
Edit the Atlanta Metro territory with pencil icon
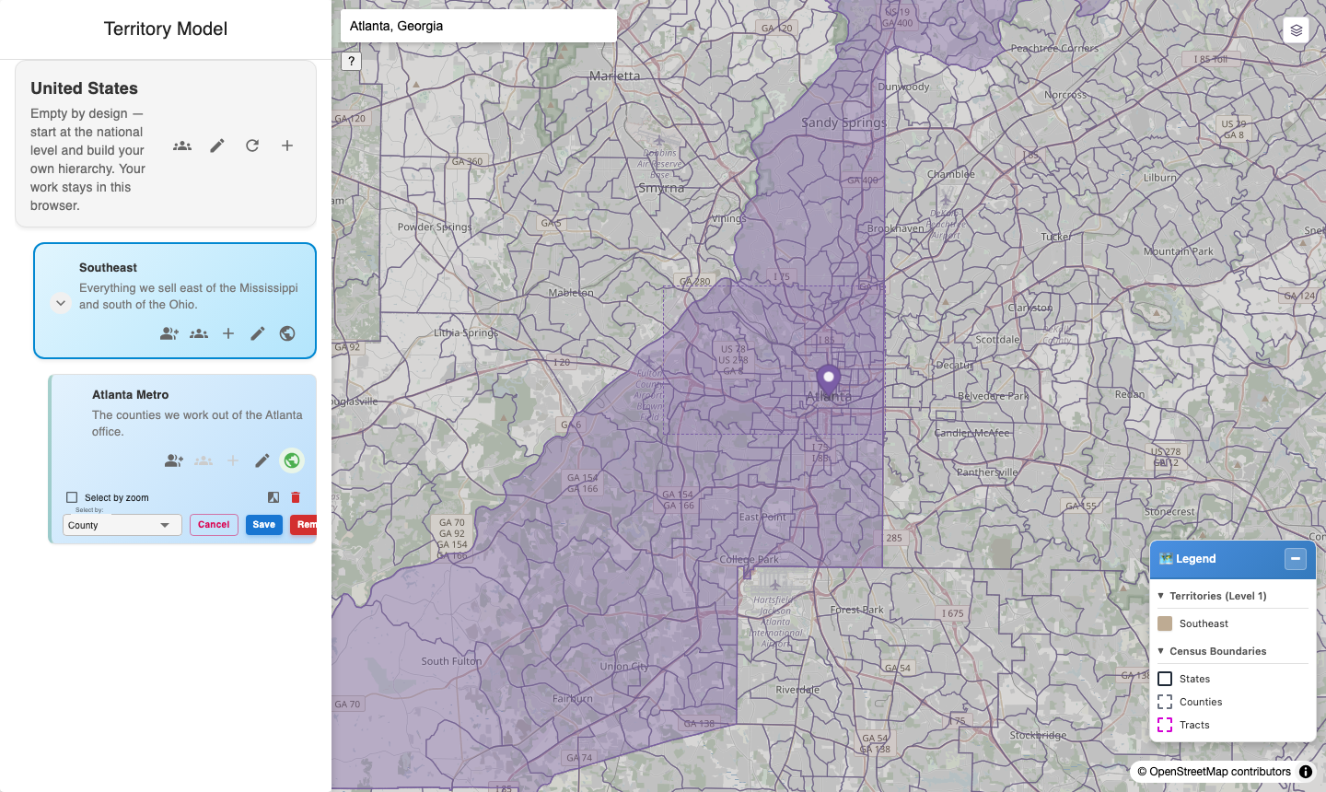point(262,460)
